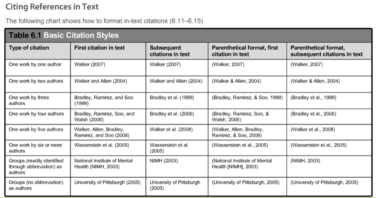Click the 'Table 6.1 Basic Citation Styles' title

coord(64,35)
